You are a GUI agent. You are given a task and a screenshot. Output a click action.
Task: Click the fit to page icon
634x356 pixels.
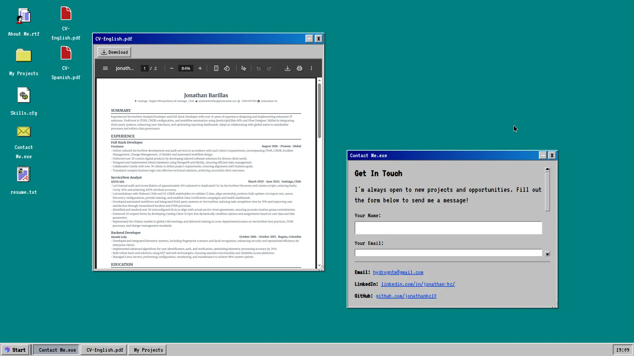(216, 68)
